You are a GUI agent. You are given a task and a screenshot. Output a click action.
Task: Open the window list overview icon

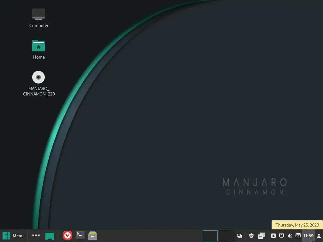(239, 236)
